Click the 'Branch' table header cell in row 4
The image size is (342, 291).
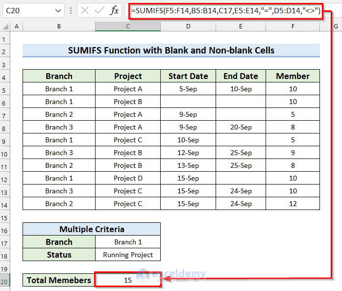(x=59, y=76)
